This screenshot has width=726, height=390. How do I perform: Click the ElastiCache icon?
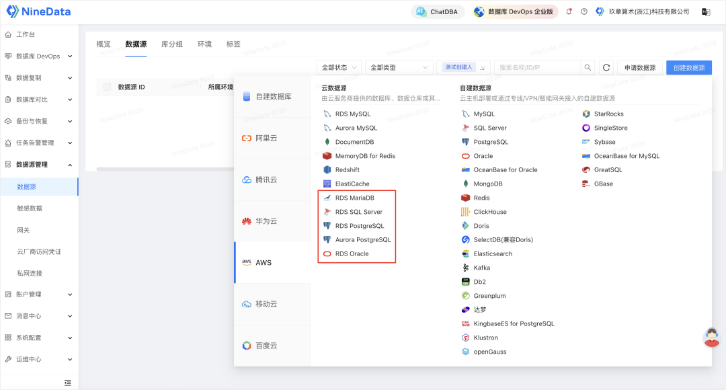click(327, 184)
